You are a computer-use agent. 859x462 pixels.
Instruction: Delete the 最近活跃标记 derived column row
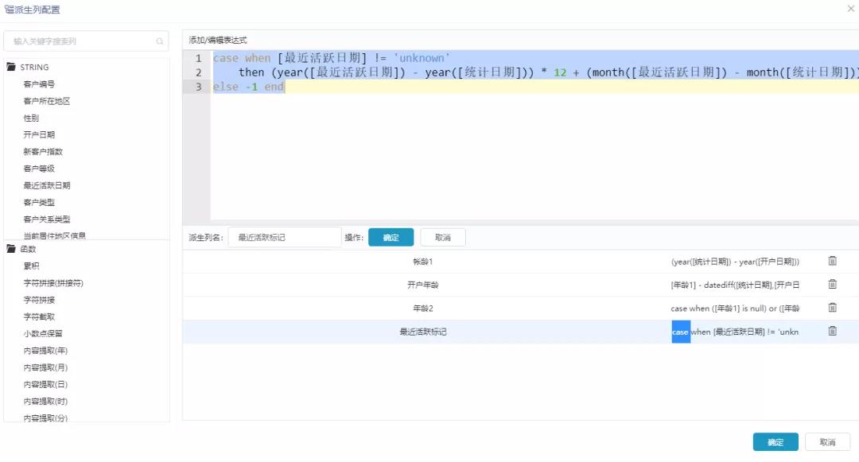(x=832, y=331)
